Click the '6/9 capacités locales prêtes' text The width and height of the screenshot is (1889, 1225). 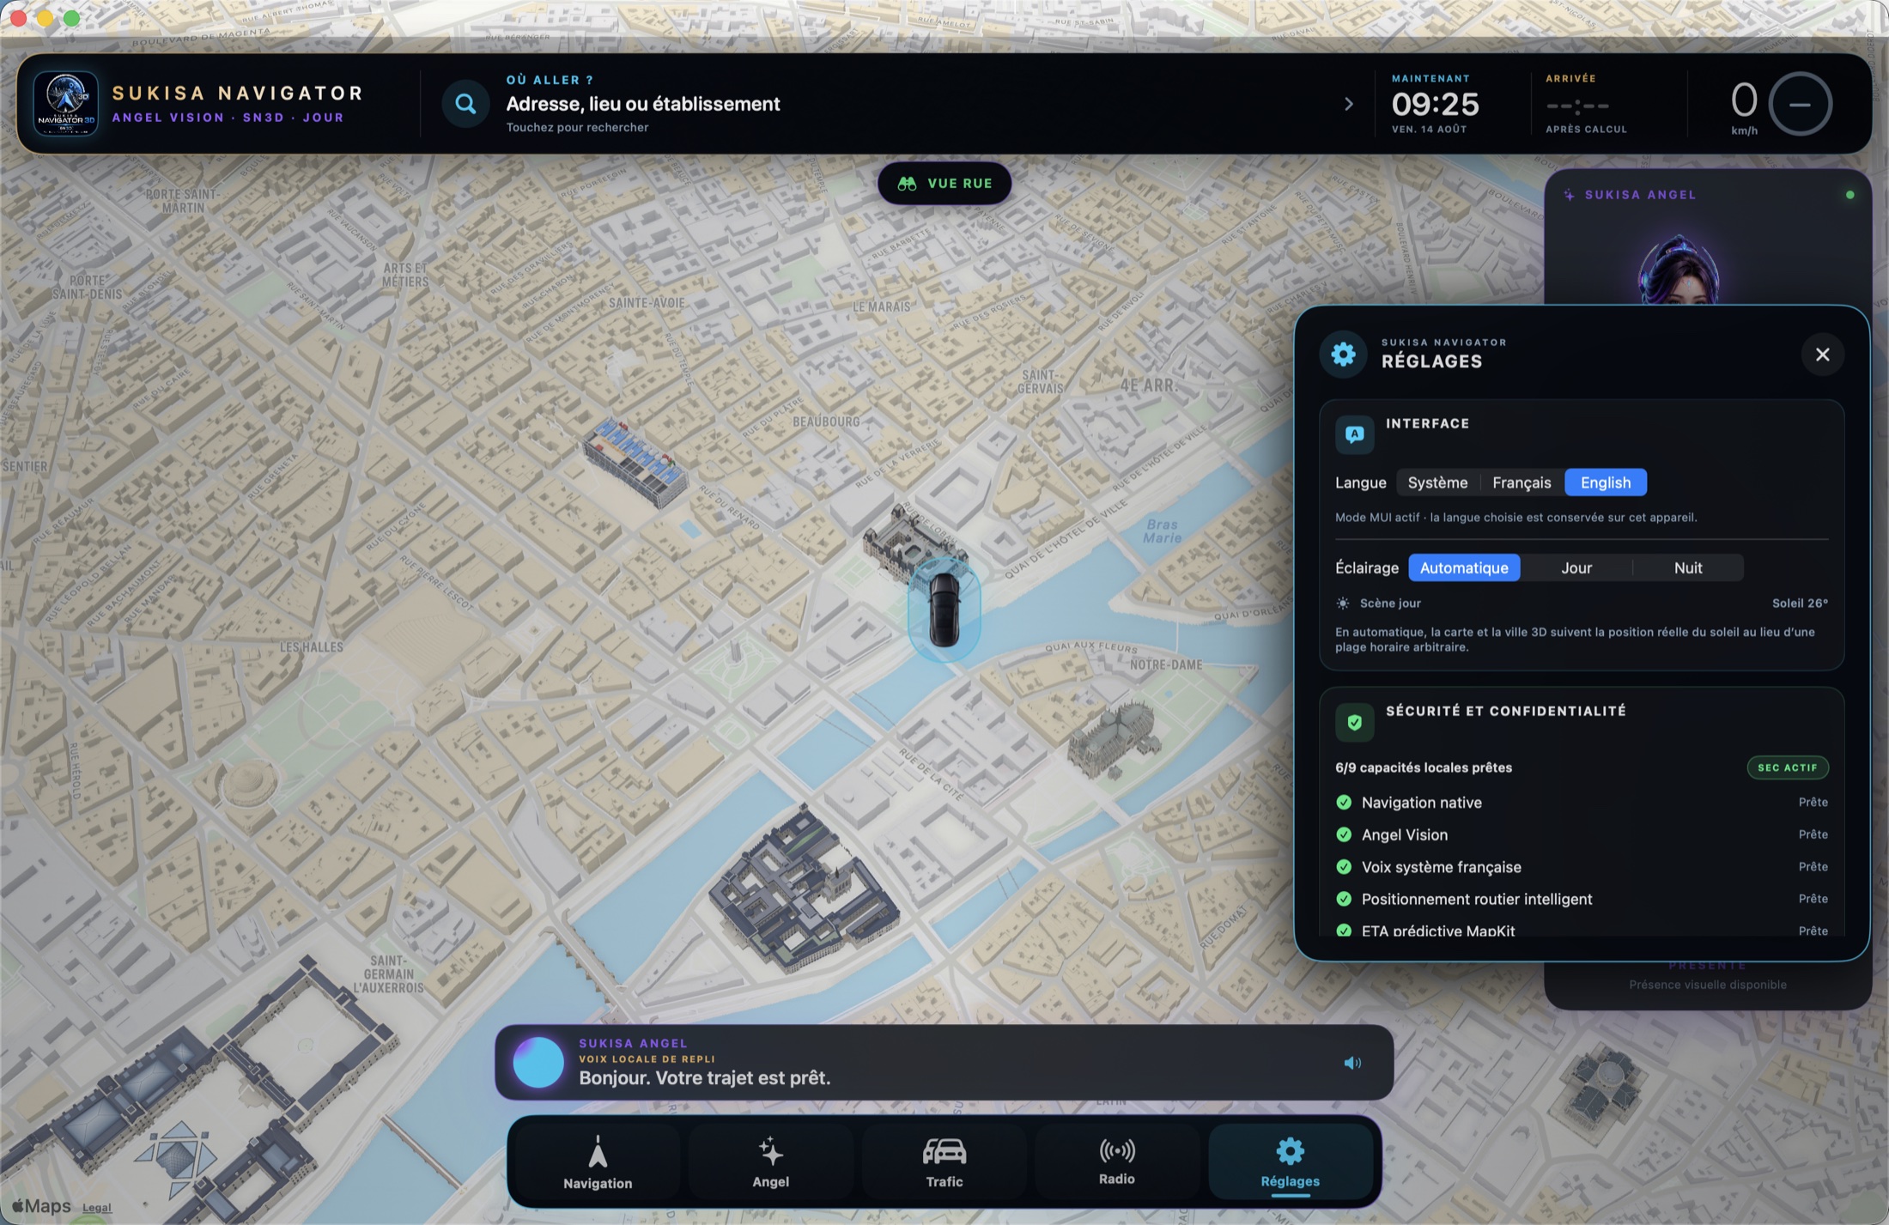1424,767
